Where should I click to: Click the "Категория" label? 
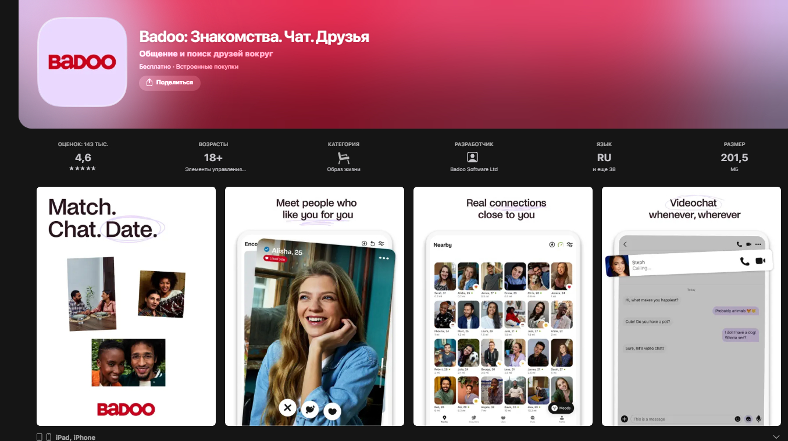click(344, 144)
